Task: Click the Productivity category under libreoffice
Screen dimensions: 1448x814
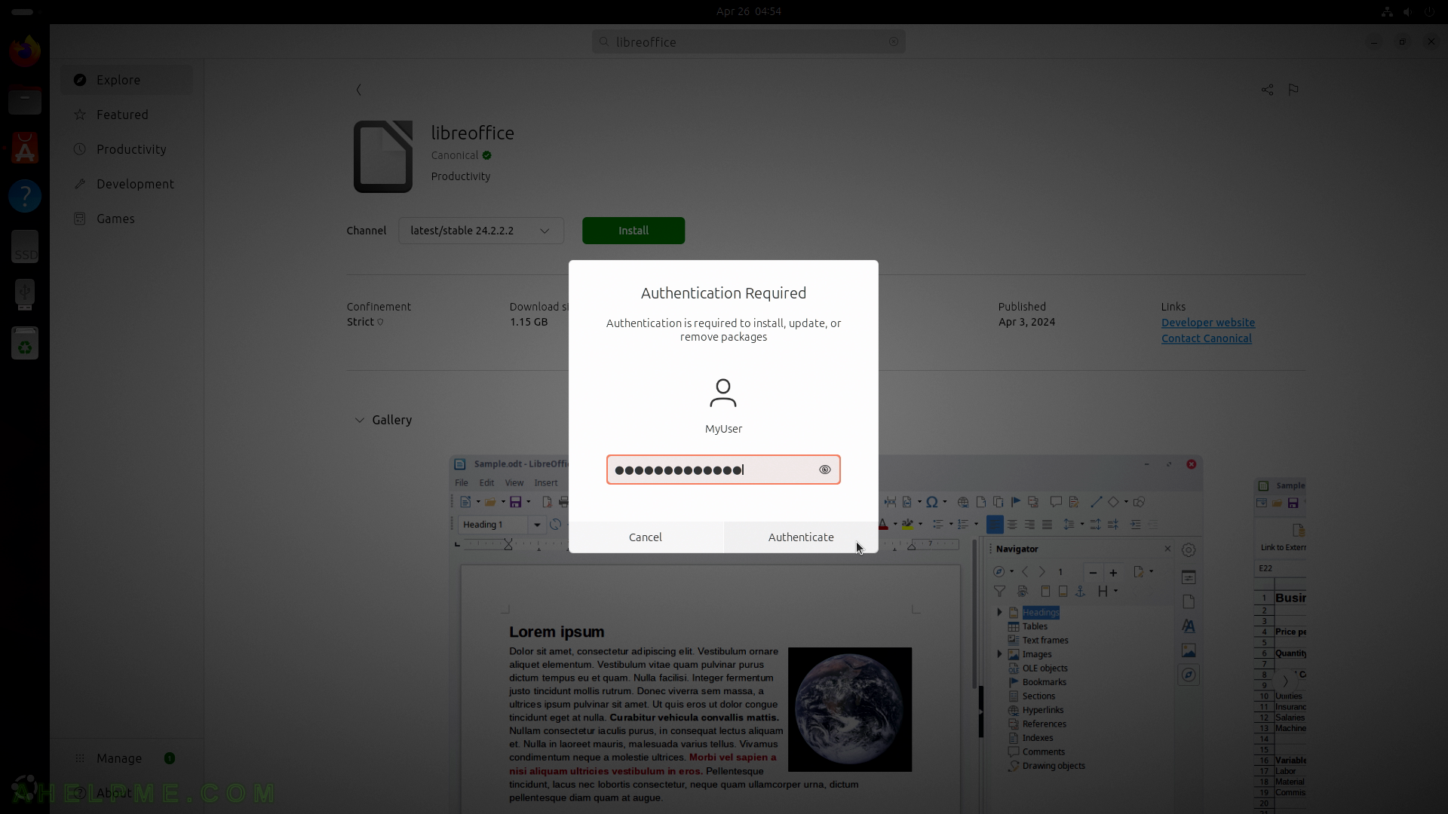Action: tap(461, 176)
